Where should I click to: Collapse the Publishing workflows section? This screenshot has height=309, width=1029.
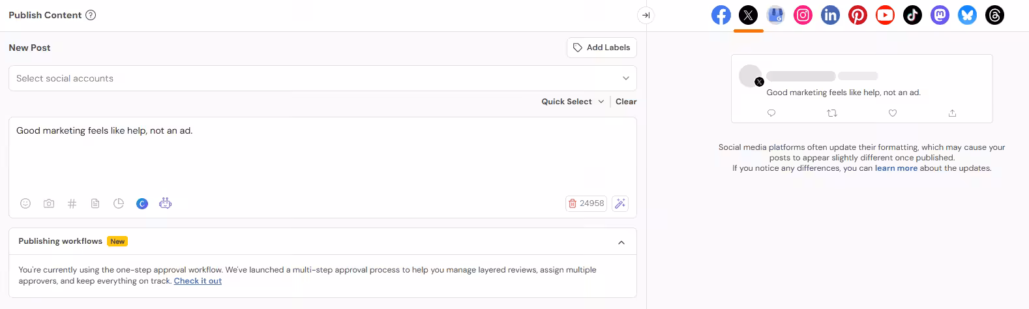(621, 243)
